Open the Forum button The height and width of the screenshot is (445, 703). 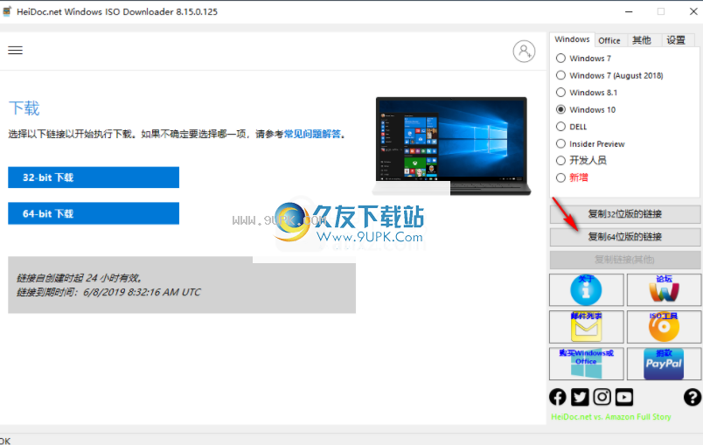[664, 290]
